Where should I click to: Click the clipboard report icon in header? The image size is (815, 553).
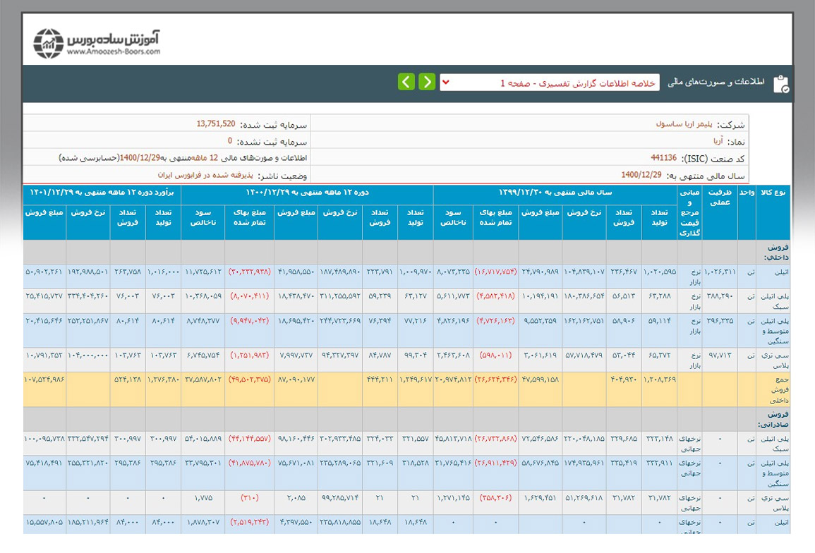(x=780, y=83)
